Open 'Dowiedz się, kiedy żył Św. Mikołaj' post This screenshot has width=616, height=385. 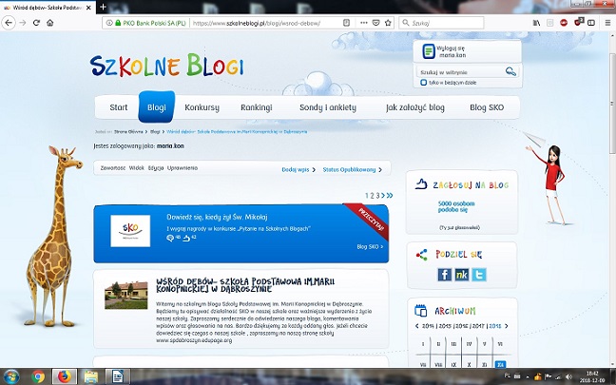[217, 217]
